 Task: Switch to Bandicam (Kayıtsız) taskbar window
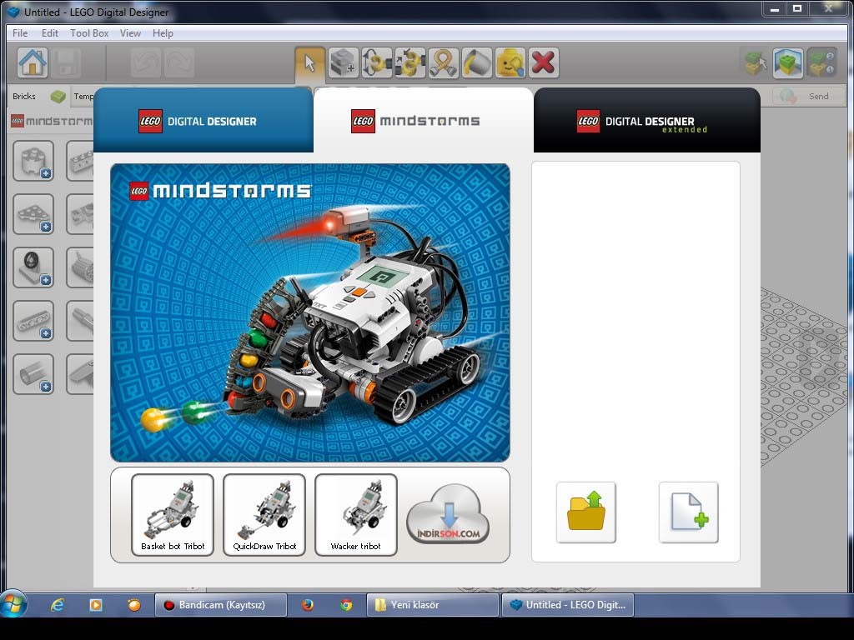(x=220, y=605)
